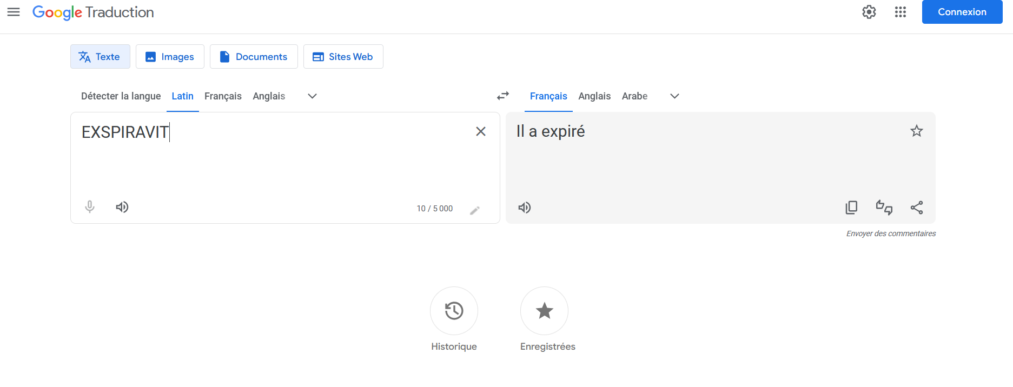Expand more target languages list
Screen dimensions: 1013x387
pyautogui.click(x=674, y=96)
